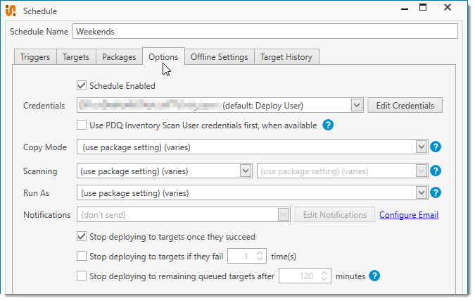Open the Offline Settings tab
This screenshot has width=475, height=301.
point(219,57)
